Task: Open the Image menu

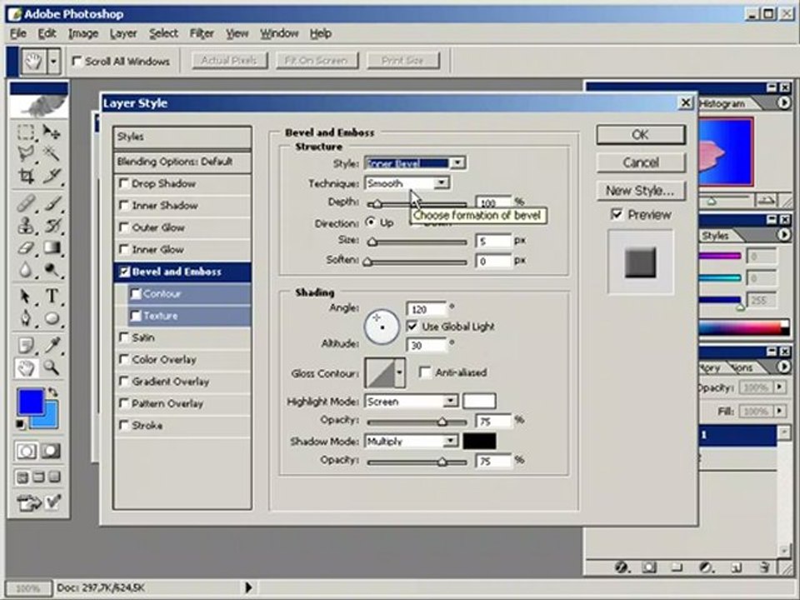Action: click(x=83, y=33)
